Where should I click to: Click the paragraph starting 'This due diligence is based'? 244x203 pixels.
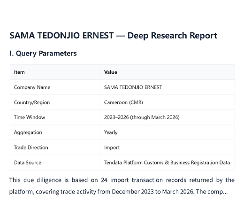(x=122, y=186)
